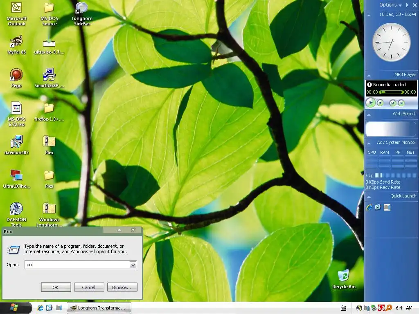Expand the Run dialog Open history dropdown
Viewport: 419px width, 314px height.
click(133, 265)
